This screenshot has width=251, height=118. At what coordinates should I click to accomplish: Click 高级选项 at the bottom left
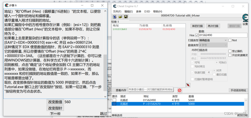[117, 115]
